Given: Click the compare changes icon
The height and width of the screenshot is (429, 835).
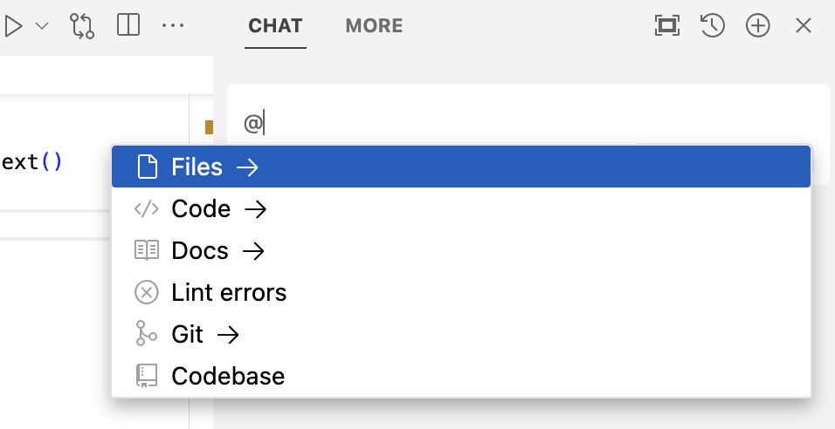Looking at the screenshot, I should [x=82, y=26].
